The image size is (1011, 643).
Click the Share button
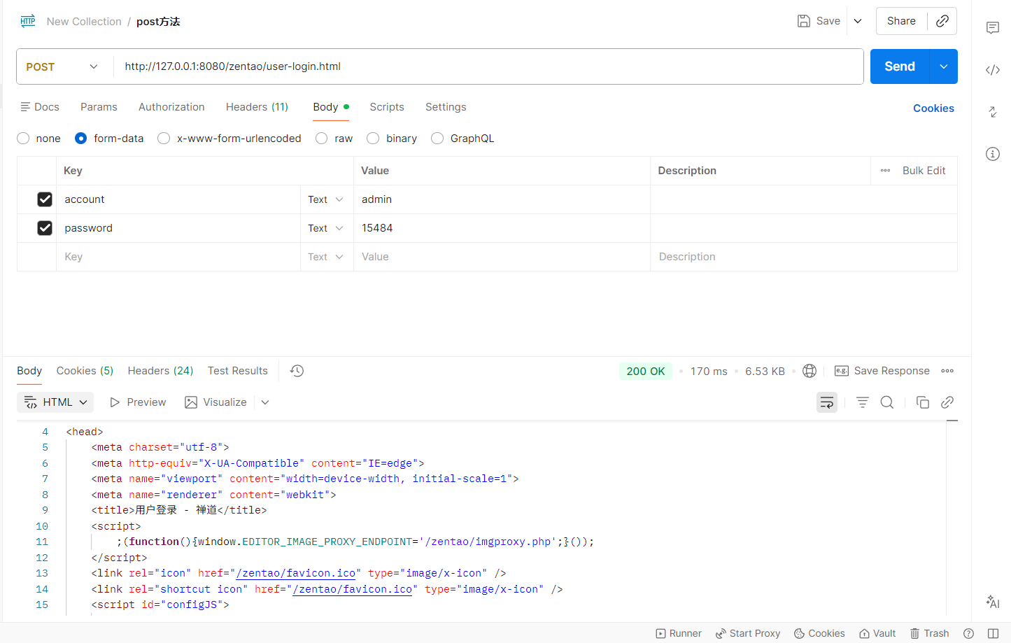click(x=901, y=21)
